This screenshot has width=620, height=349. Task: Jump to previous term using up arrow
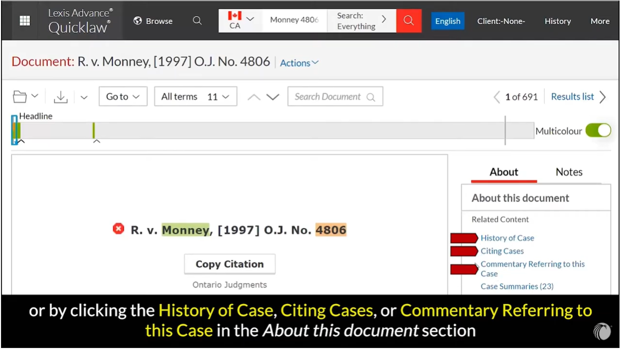click(x=254, y=97)
